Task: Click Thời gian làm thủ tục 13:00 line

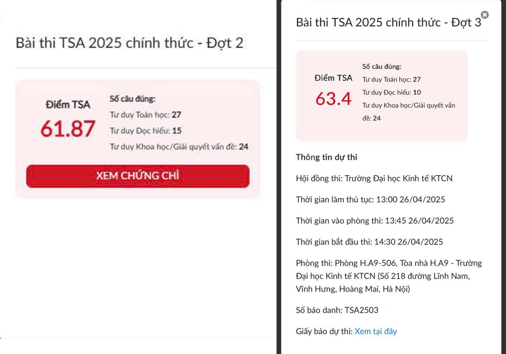Action: pyautogui.click(x=370, y=199)
